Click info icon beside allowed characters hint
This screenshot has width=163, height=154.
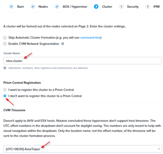click(x=5, y=68)
